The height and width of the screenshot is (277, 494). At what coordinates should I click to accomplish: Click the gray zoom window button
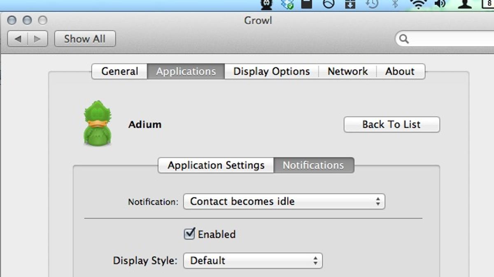tap(42, 20)
